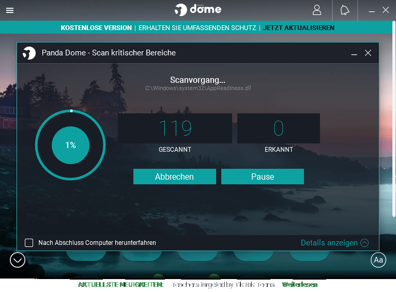This screenshot has height=292, width=396.
Task: Minimize the scan dialog window
Action: 354,53
